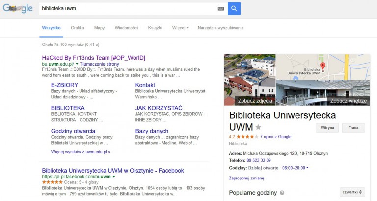This screenshot has height=201, width=377.
Task: Open Narzędzia wyszukiwania options
Action: 220,28
